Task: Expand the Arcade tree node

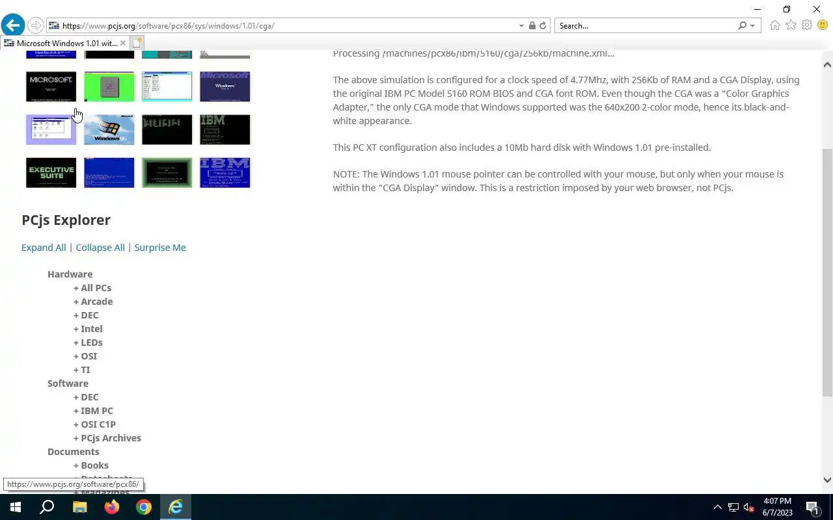Action: (93, 301)
